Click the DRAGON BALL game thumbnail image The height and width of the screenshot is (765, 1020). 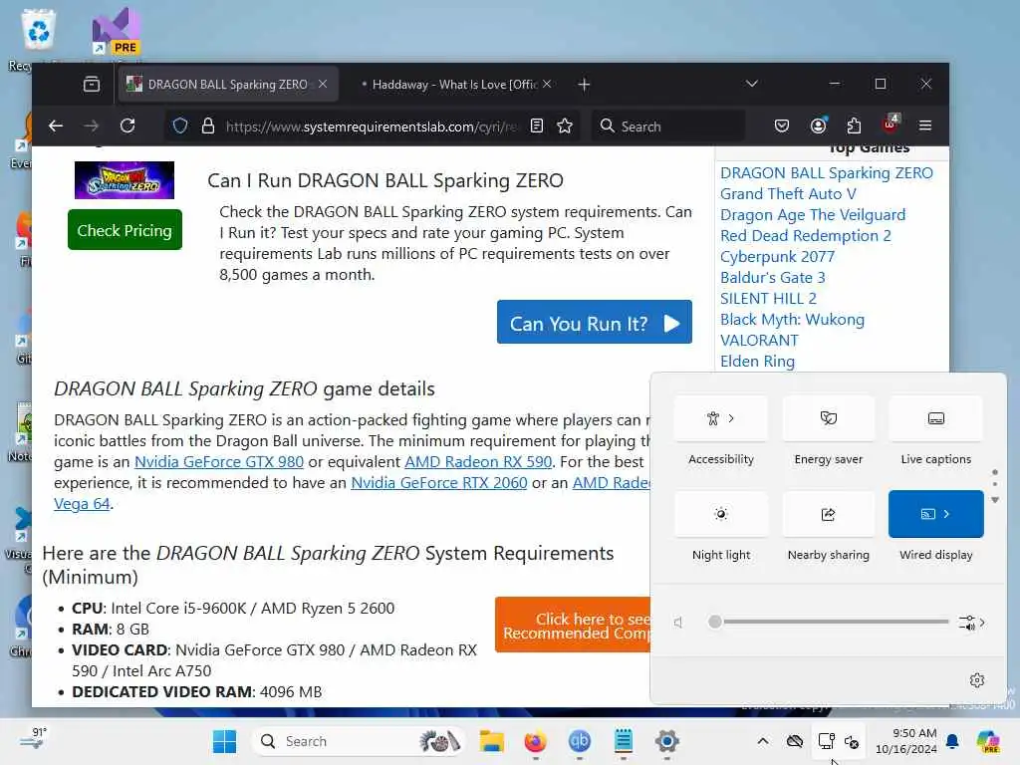coord(125,180)
